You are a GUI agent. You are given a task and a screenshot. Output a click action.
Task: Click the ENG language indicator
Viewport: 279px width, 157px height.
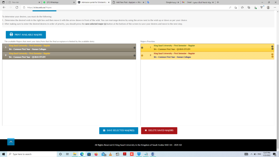(x=259, y=154)
